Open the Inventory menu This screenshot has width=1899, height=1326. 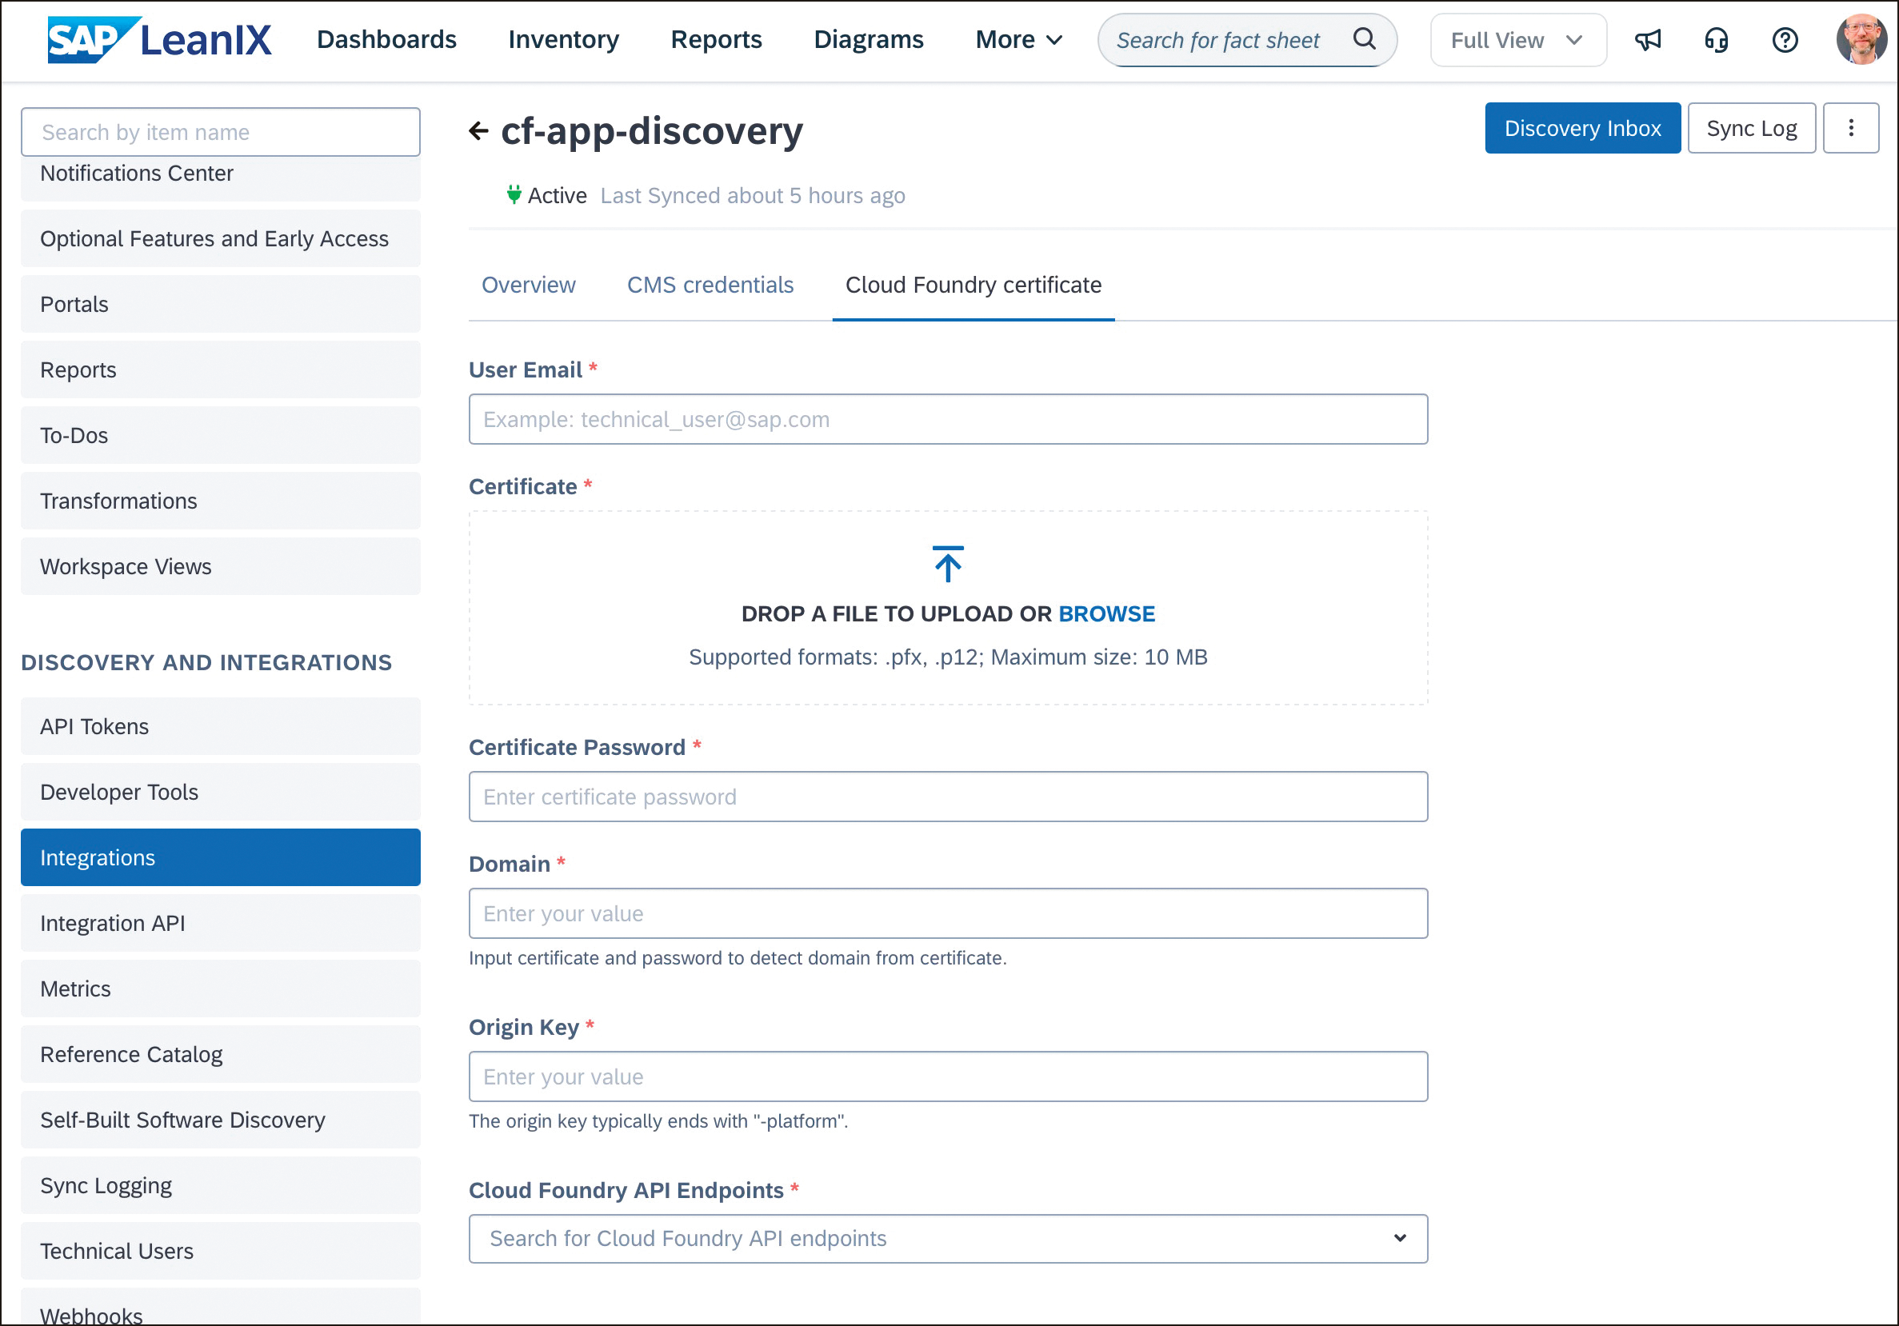pyautogui.click(x=563, y=40)
